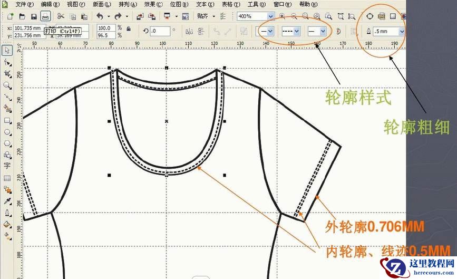Screen dimensions: 457x279
Task: Select the Pick tool in the toolbox
Action: click(7, 51)
